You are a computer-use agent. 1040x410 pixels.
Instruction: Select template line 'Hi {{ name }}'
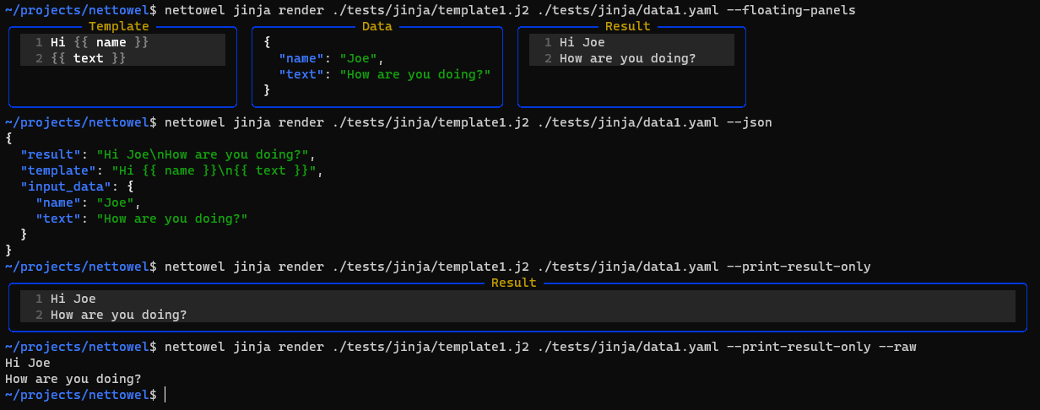click(99, 42)
